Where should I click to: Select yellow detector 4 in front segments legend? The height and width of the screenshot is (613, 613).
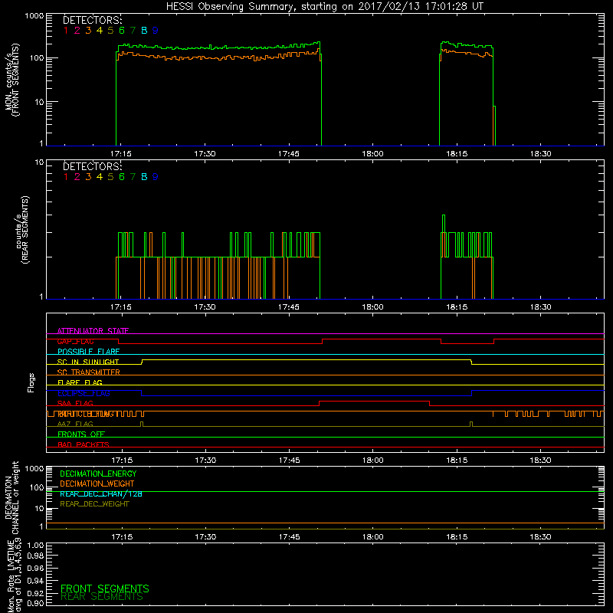[x=100, y=31]
